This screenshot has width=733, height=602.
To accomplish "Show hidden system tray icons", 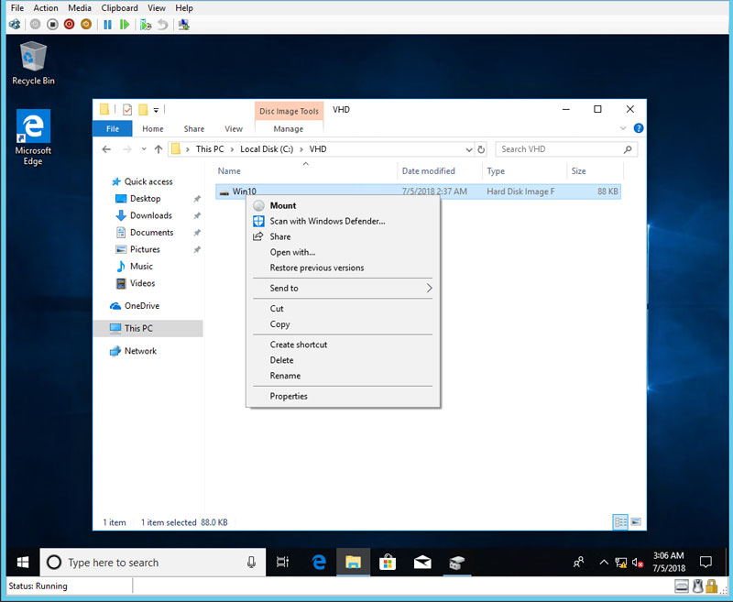I will coord(604,562).
